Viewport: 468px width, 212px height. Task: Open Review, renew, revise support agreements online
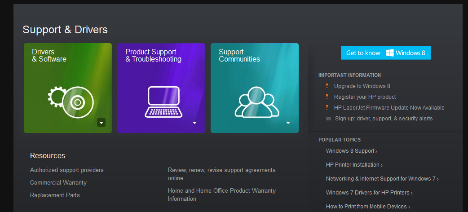pyautogui.click(x=222, y=174)
